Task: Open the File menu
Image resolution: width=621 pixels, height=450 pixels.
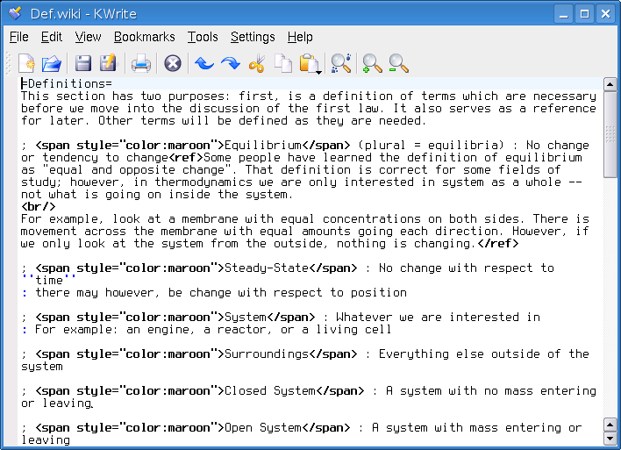Action: [19, 37]
